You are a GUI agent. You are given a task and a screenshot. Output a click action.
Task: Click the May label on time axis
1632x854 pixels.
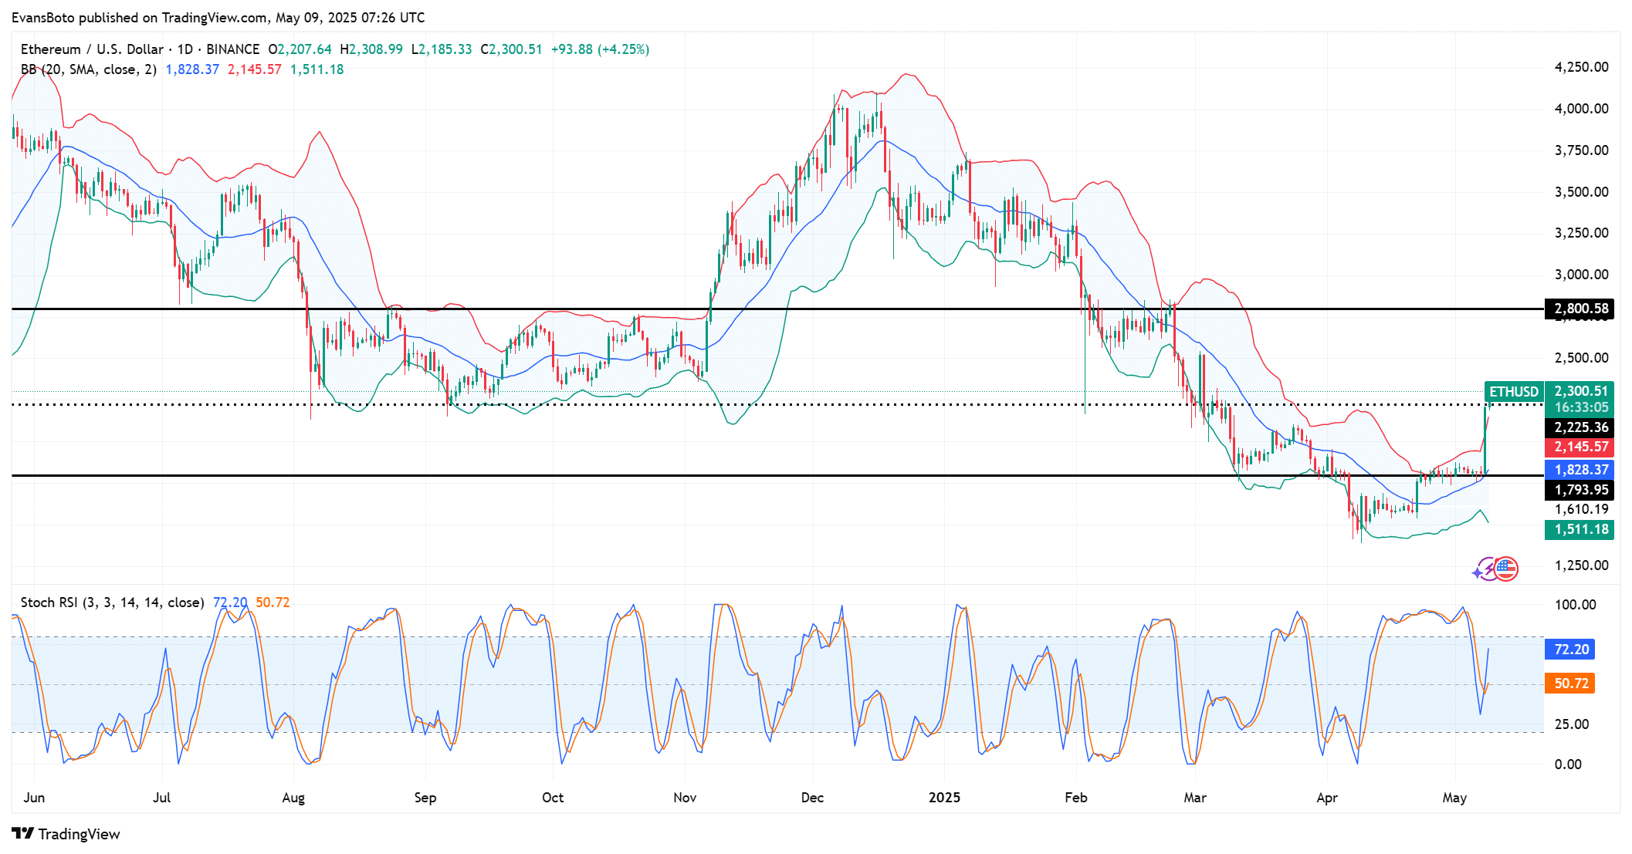tap(1454, 798)
